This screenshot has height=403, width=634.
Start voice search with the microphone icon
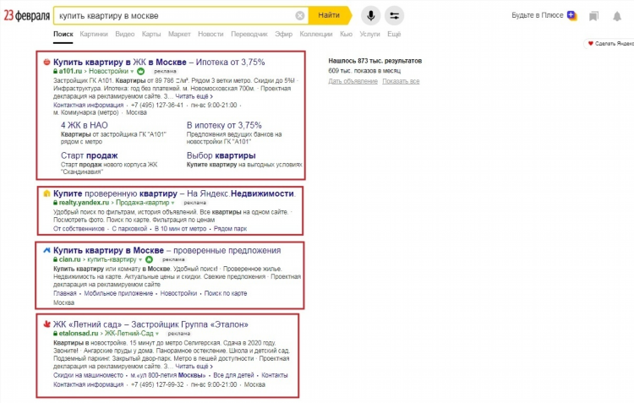point(371,16)
